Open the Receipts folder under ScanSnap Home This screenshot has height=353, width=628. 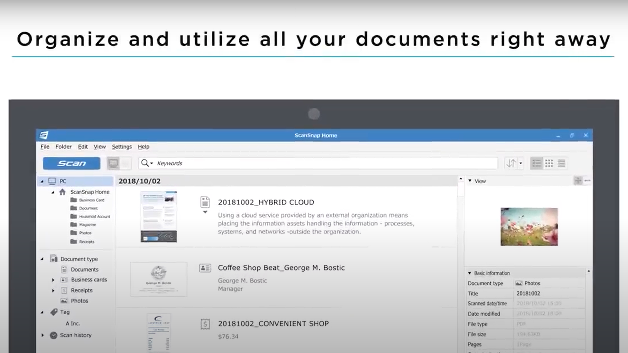[x=82, y=241]
